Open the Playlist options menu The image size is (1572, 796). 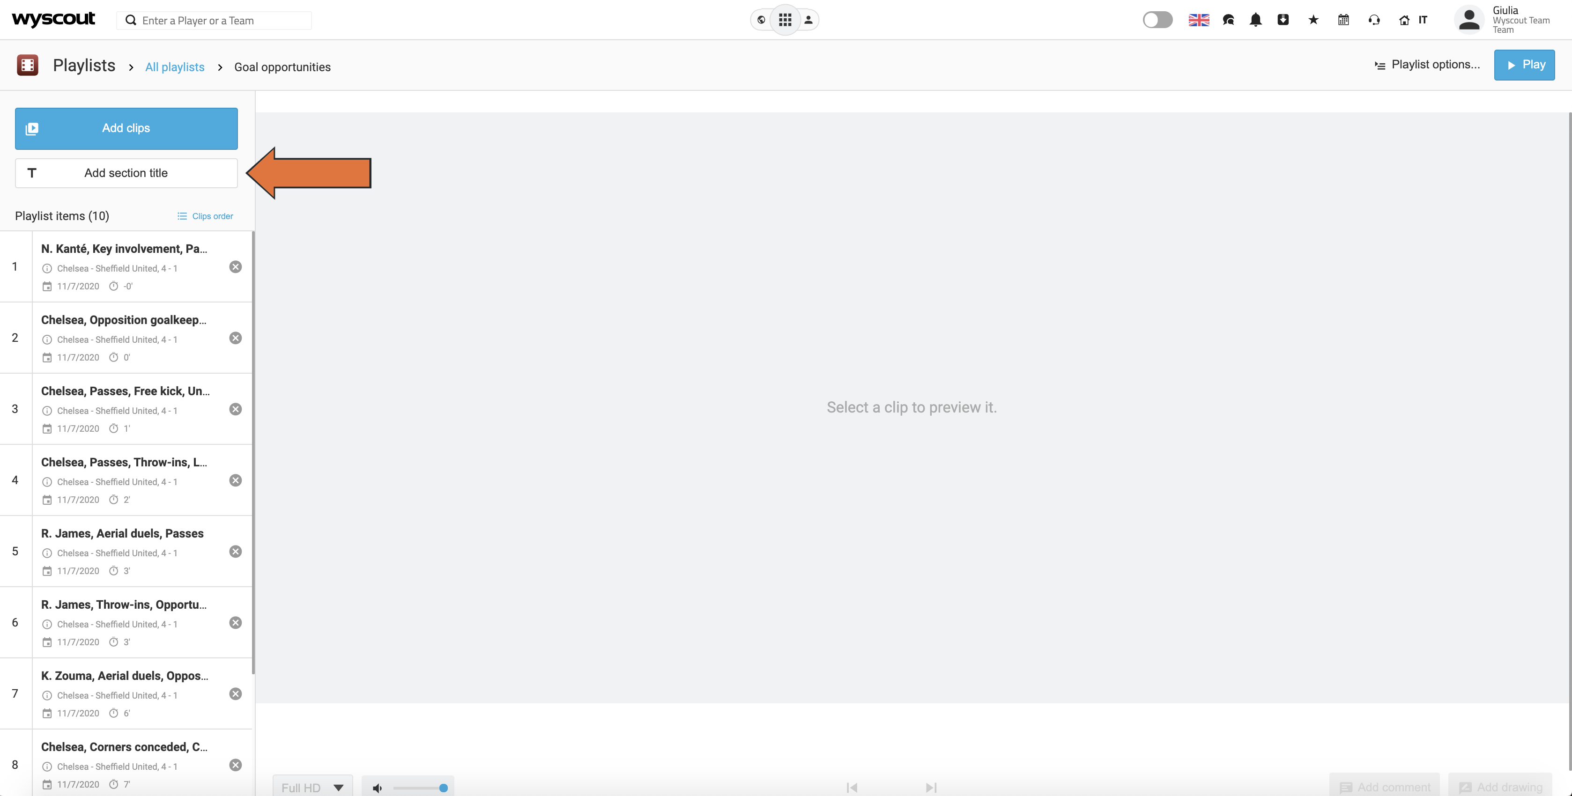coord(1427,64)
